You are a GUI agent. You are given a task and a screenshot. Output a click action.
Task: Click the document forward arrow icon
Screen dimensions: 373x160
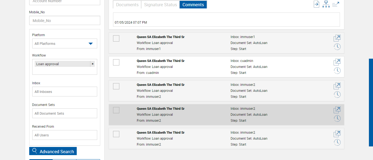point(316,4)
